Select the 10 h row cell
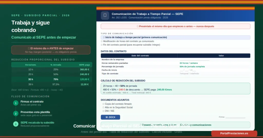Viewport: 263px width, 138px height. (x=31, y=69)
